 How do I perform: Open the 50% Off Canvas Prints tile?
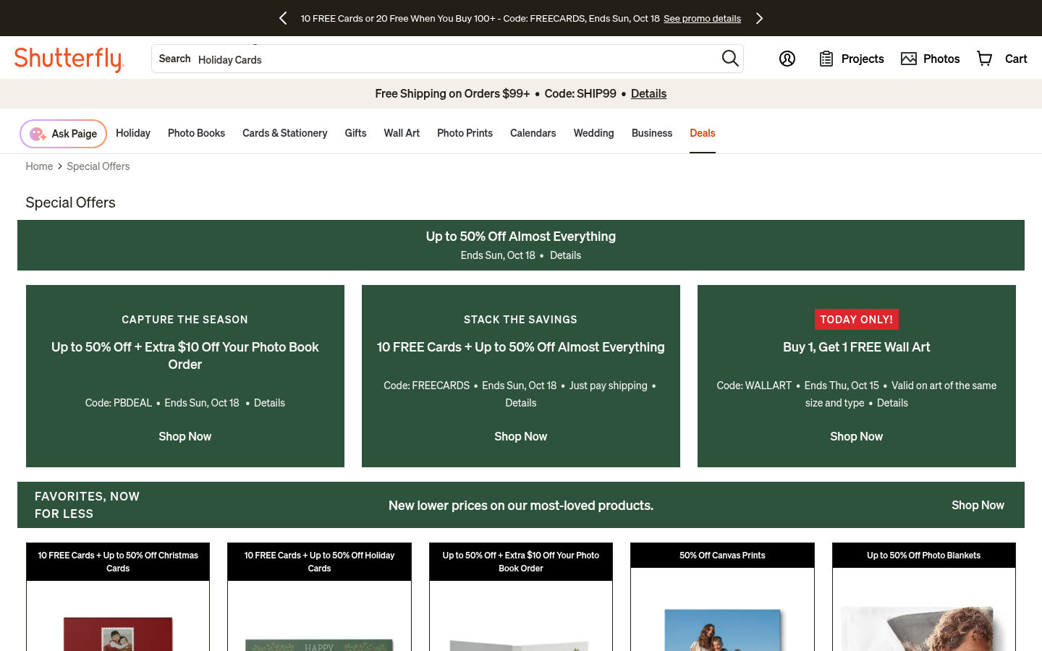click(722, 597)
